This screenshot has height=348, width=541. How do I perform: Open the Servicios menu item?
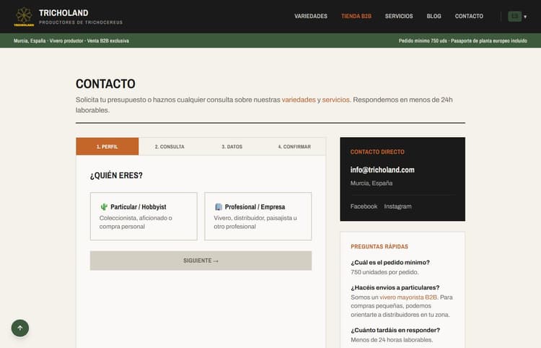coord(399,16)
